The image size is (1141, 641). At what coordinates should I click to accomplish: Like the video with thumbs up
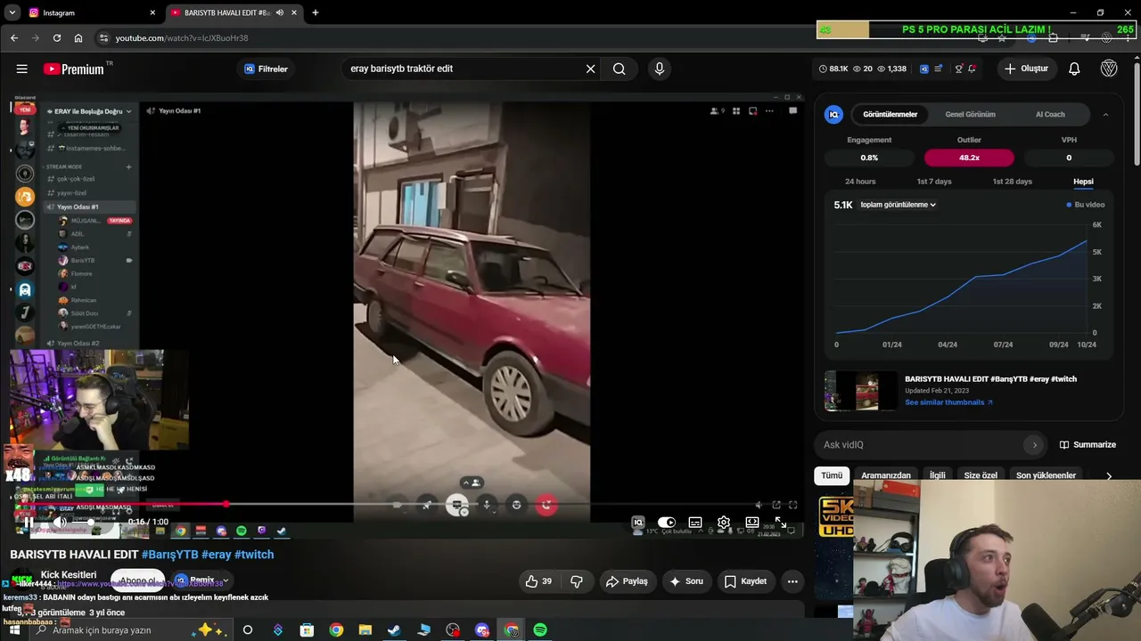[538, 581]
